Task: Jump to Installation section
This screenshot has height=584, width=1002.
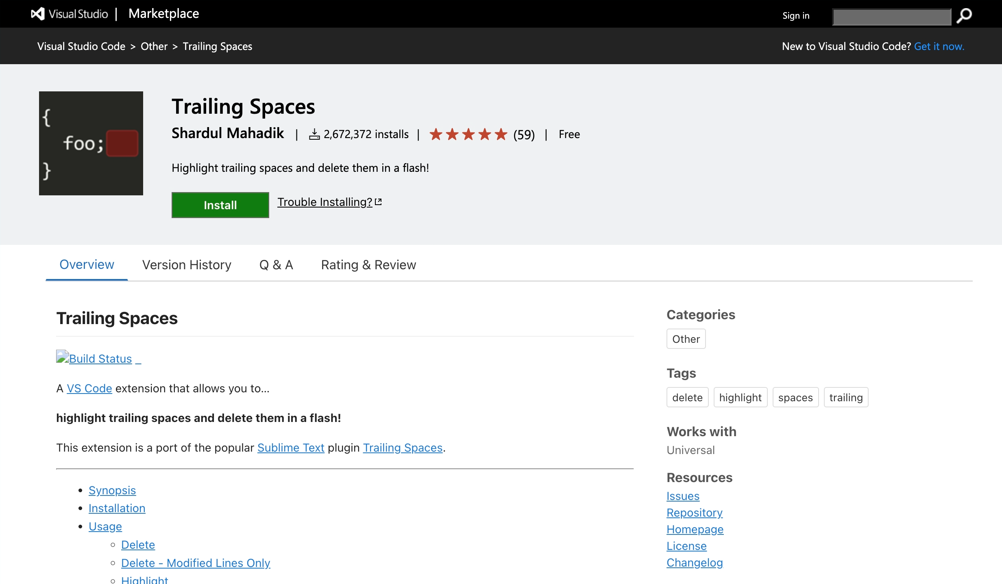Action: point(117,508)
